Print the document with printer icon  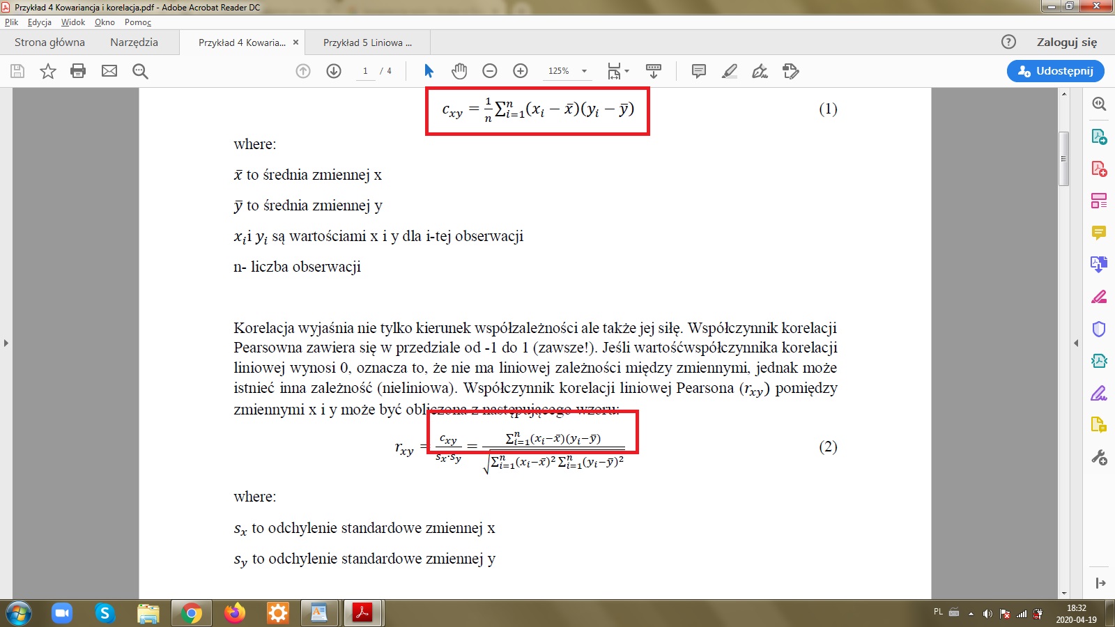pyautogui.click(x=78, y=71)
